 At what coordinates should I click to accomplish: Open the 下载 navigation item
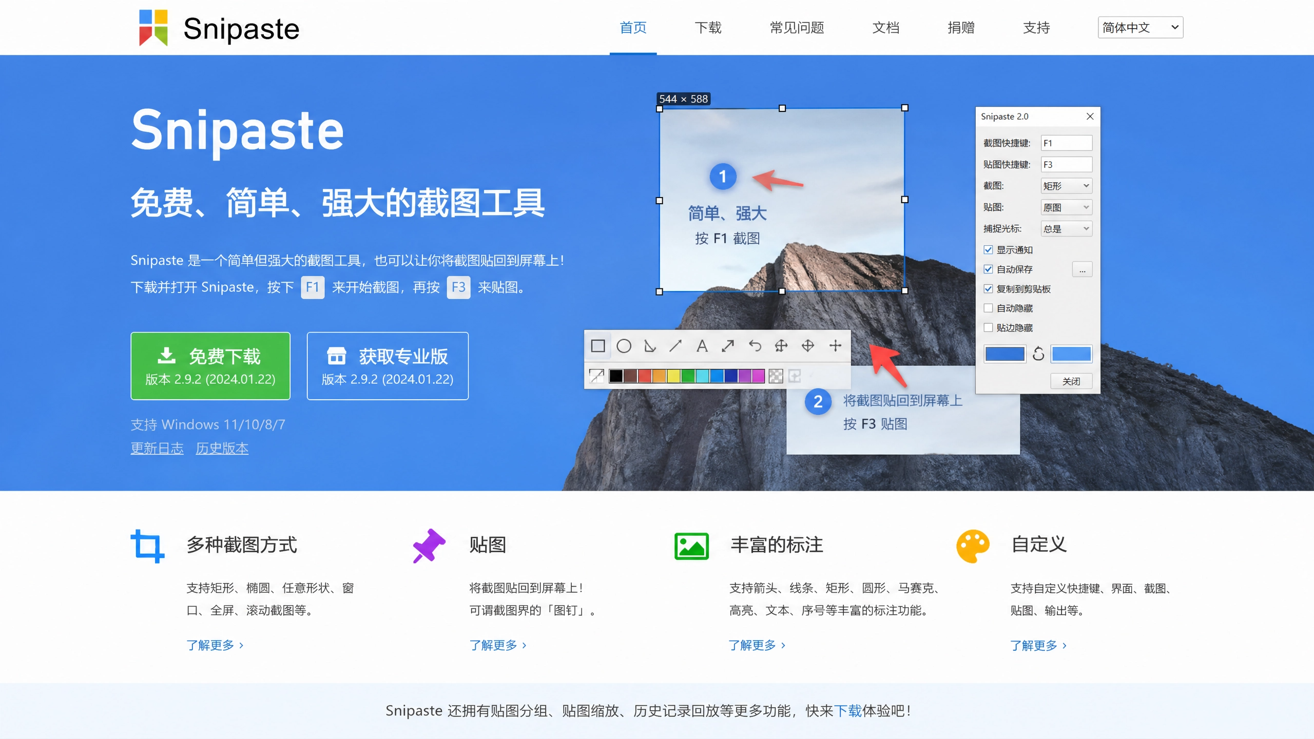(x=708, y=27)
